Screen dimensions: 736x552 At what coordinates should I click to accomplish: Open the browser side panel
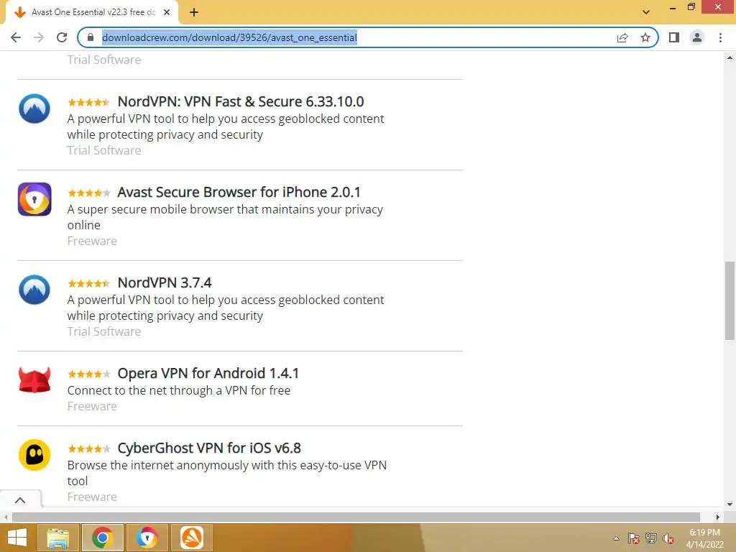(x=674, y=37)
